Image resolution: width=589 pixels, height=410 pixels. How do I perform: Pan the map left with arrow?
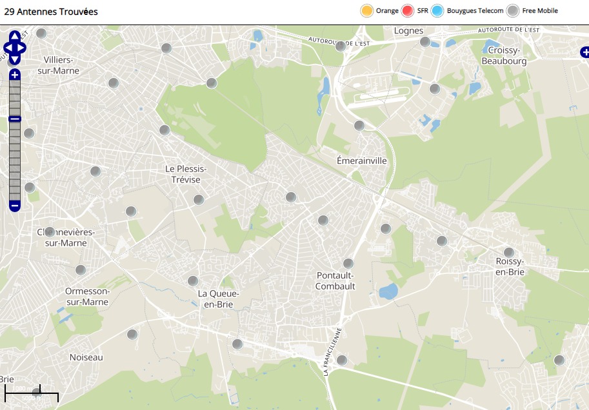pos(8,48)
